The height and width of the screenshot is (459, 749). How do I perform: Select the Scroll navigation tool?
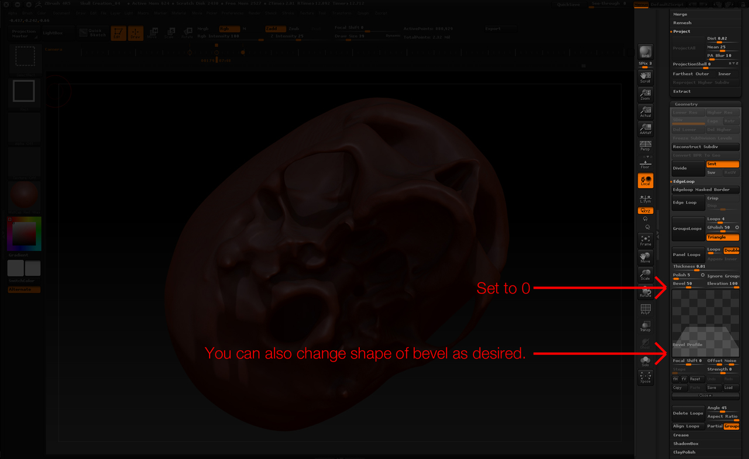tap(645, 77)
